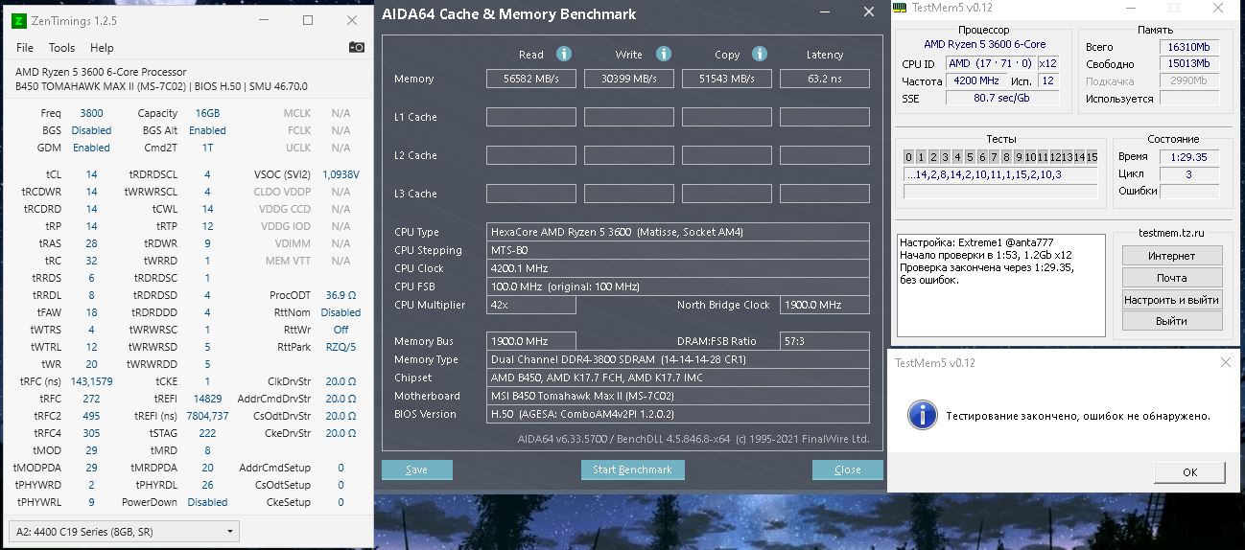Screen dimensions: 1245x550
Task: Click the North Bridge Clock 1900.0 MHz field
Action: point(825,305)
